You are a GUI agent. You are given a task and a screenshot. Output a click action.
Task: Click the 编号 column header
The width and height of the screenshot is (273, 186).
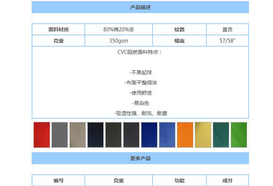(59, 181)
